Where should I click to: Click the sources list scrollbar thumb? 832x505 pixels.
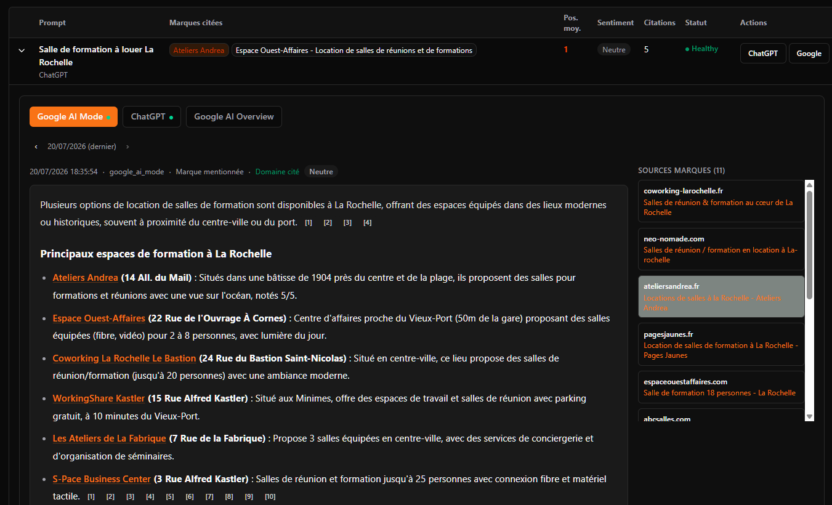[810, 246]
